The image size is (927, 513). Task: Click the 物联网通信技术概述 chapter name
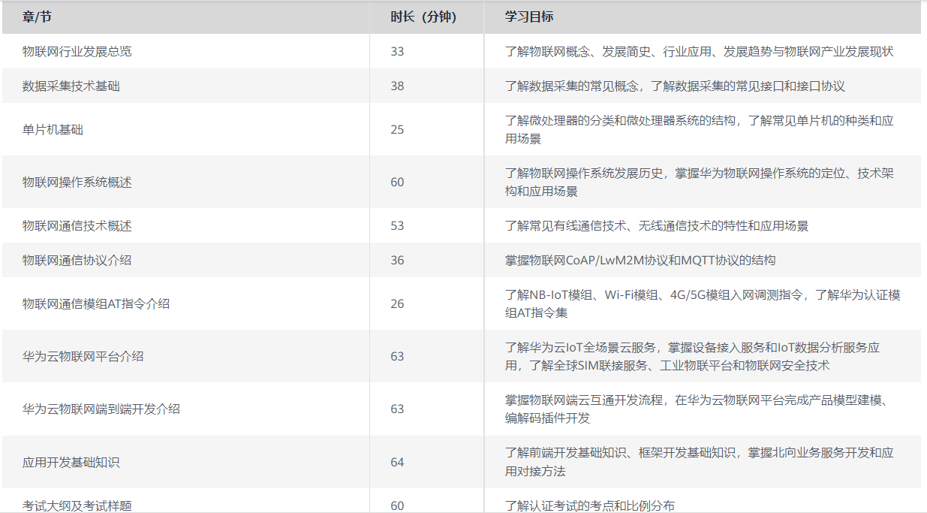[x=77, y=226]
